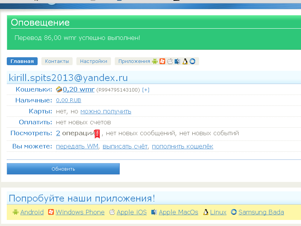Open the Linux app link at bottom
Viewport: 301px width, 226px height.
tap(218, 212)
